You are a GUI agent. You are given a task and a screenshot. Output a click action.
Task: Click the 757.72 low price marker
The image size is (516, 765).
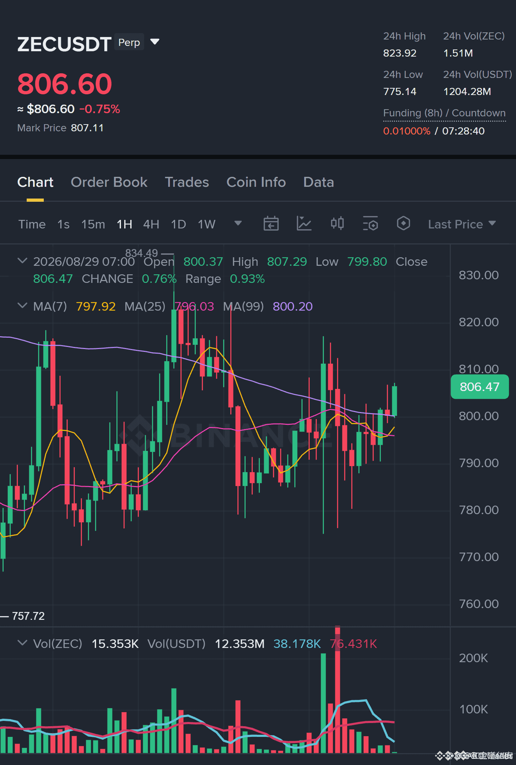[28, 616]
